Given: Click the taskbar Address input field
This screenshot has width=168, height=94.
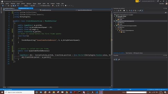Looking at the screenshot, I should click(x=136, y=92).
